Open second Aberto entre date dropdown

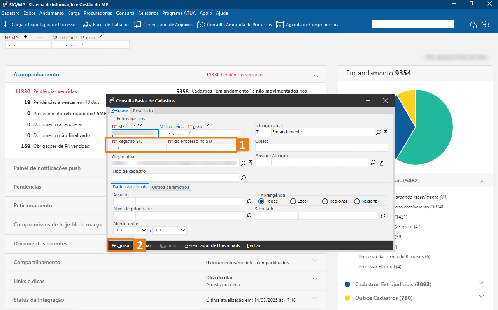(x=182, y=230)
